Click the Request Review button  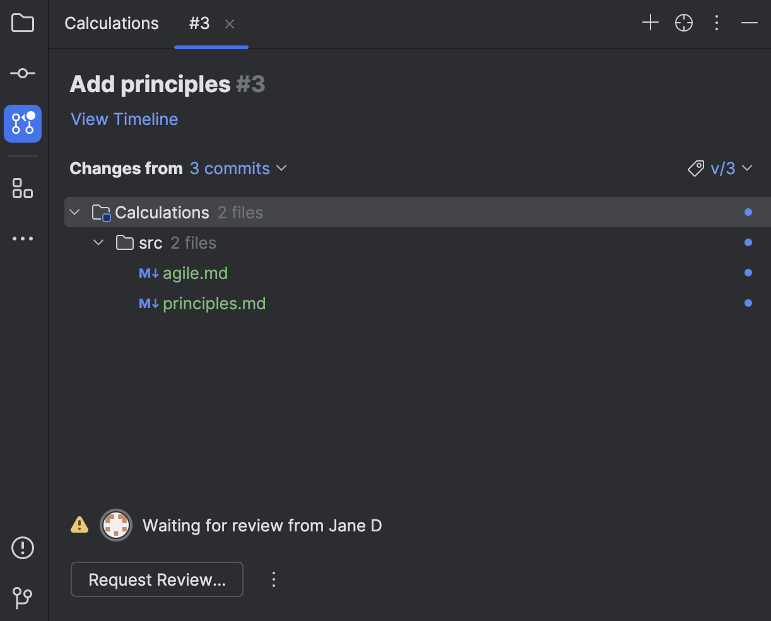coord(156,579)
